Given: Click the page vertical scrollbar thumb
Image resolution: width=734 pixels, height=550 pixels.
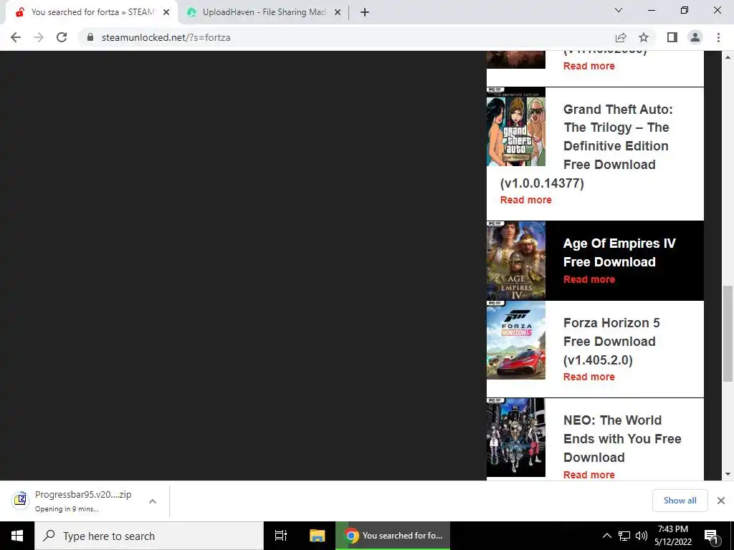Looking at the screenshot, I should tap(728, 334).
